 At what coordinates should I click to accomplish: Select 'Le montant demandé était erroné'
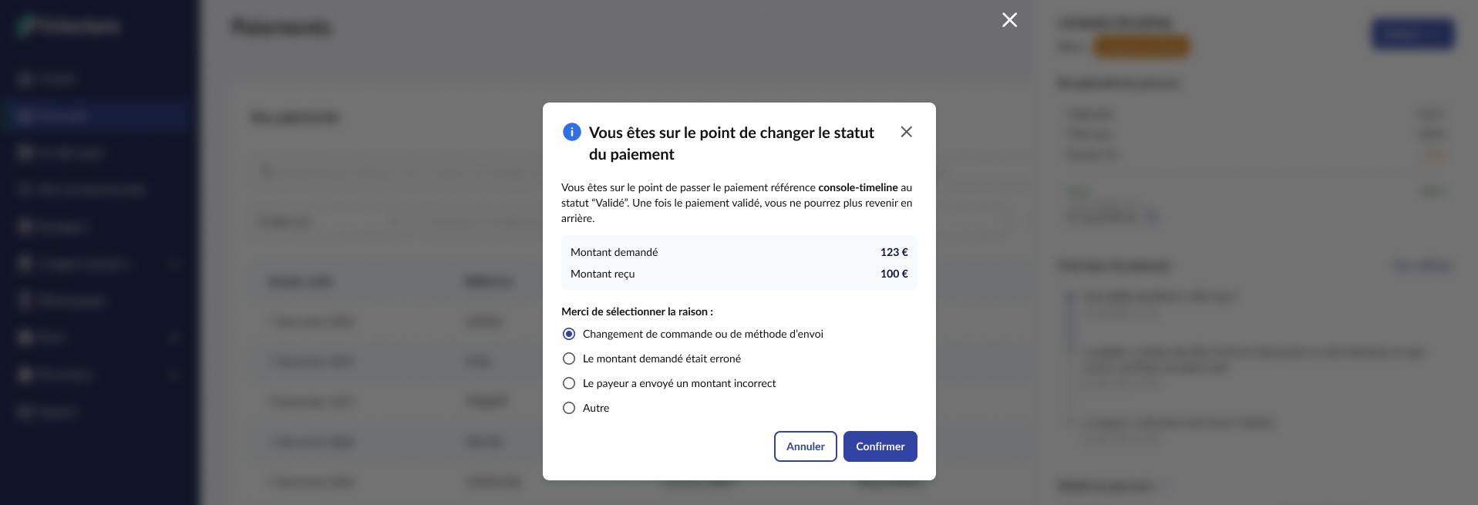pyautogui.click(x=569, y=359)
